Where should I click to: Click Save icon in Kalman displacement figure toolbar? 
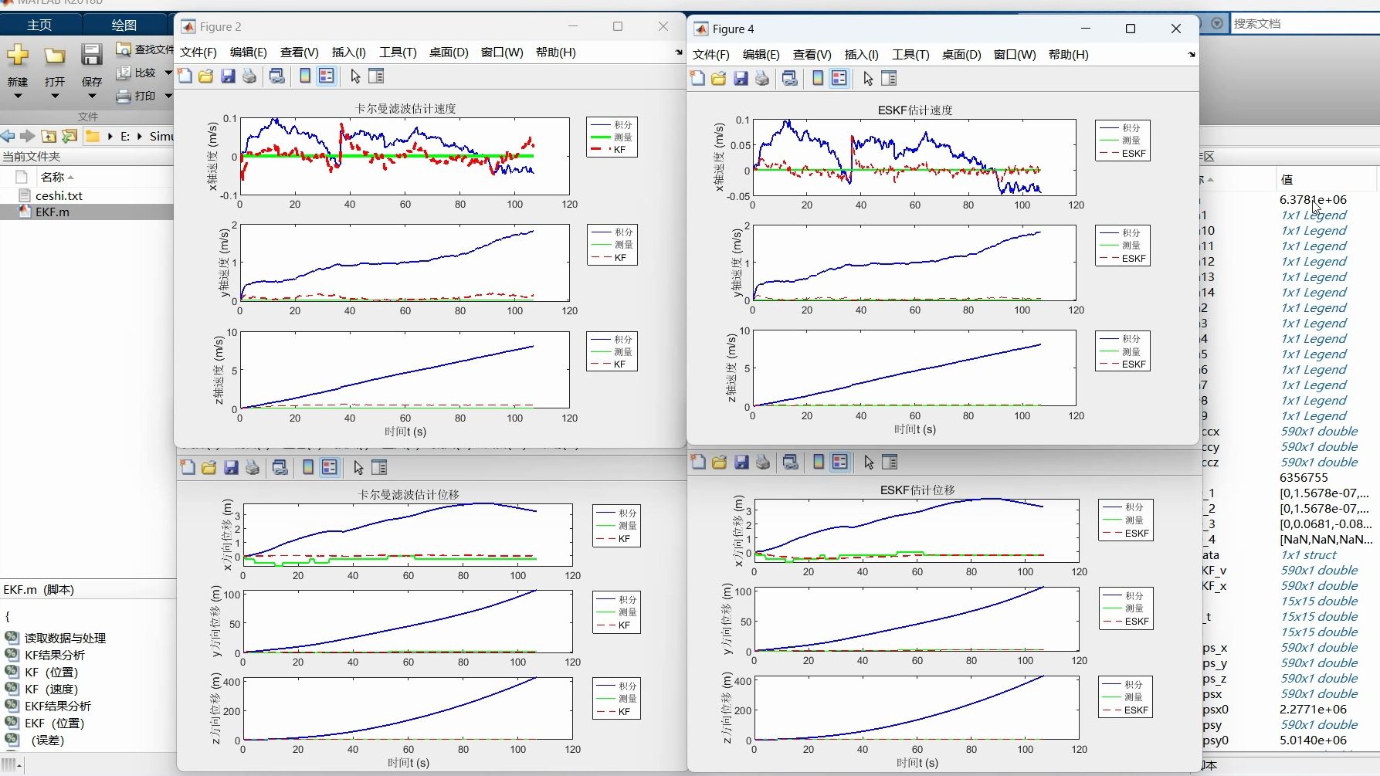[231, 467]
